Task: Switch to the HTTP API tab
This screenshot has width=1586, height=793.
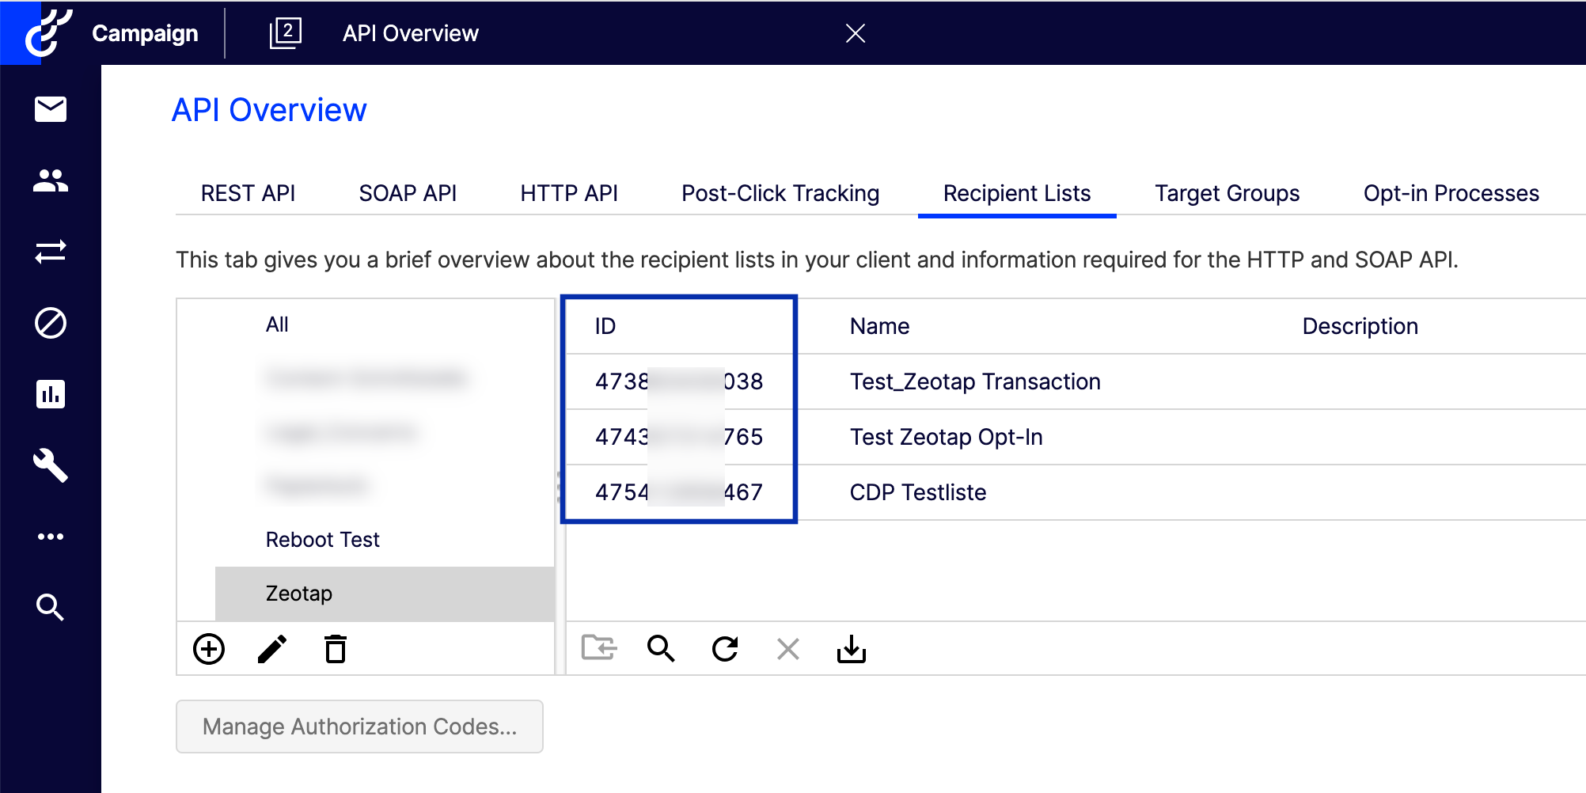Action: (569, 193)
